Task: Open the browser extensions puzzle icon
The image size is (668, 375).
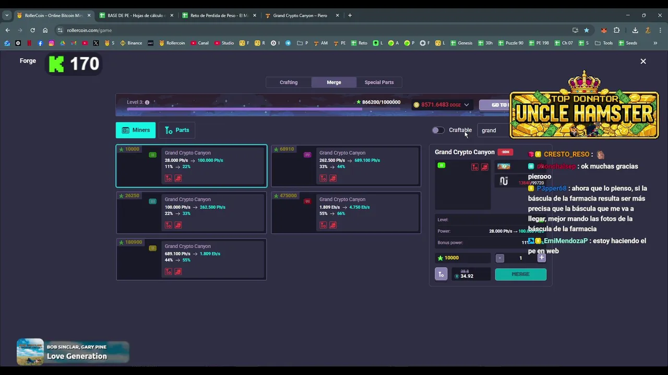Action: tap(616, 30)
